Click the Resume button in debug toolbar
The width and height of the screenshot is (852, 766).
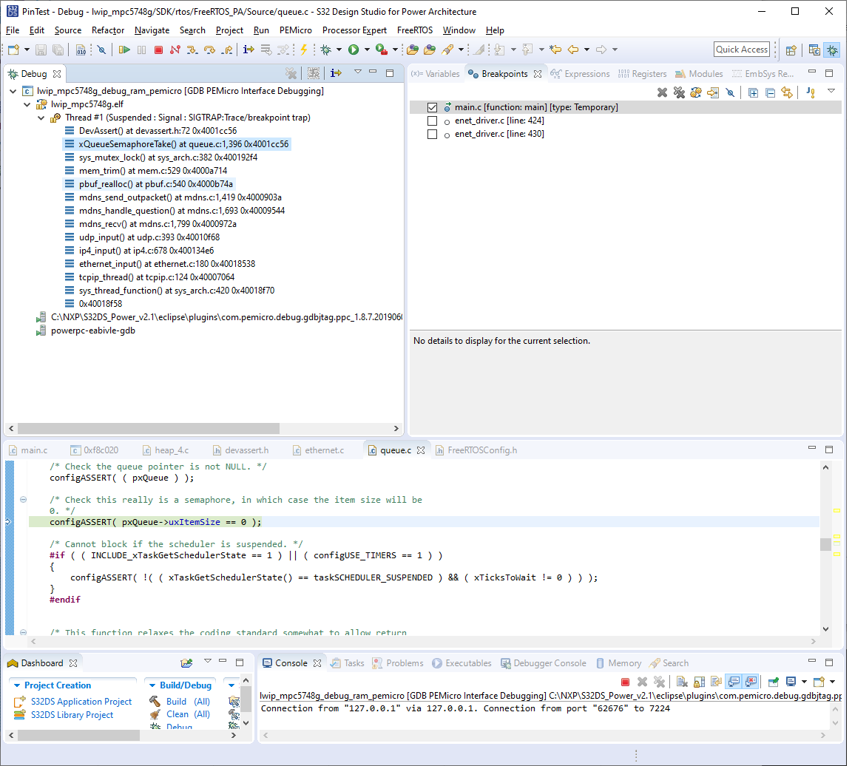[124, 50]
